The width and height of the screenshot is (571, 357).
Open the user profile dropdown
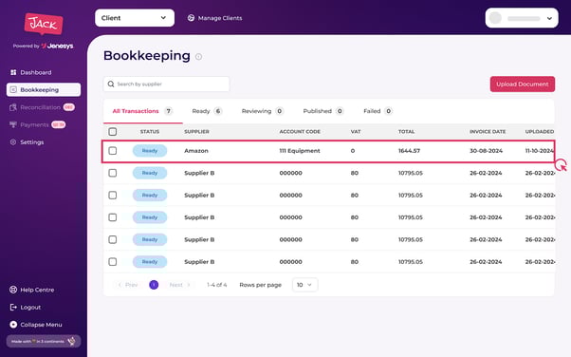click(522, 18)
